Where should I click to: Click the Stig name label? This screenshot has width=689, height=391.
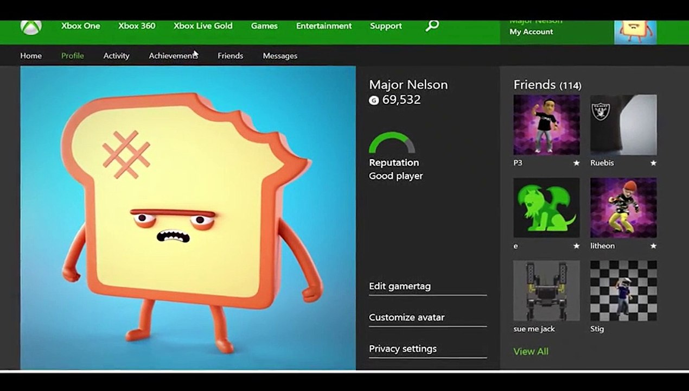coord(597,329)
